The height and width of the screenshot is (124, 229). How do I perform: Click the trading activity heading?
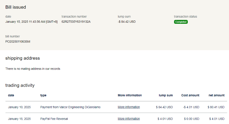tap(20, 85)
